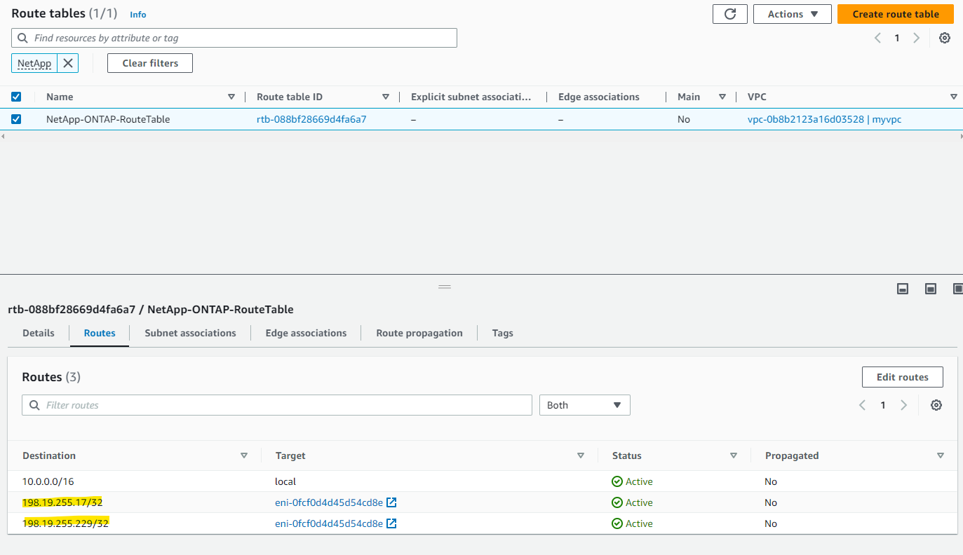Uncheck the NetApp-ONTAP-RouteTable row checkbox
This screenshot has height=555, width=963.
(x=16, y=119)
